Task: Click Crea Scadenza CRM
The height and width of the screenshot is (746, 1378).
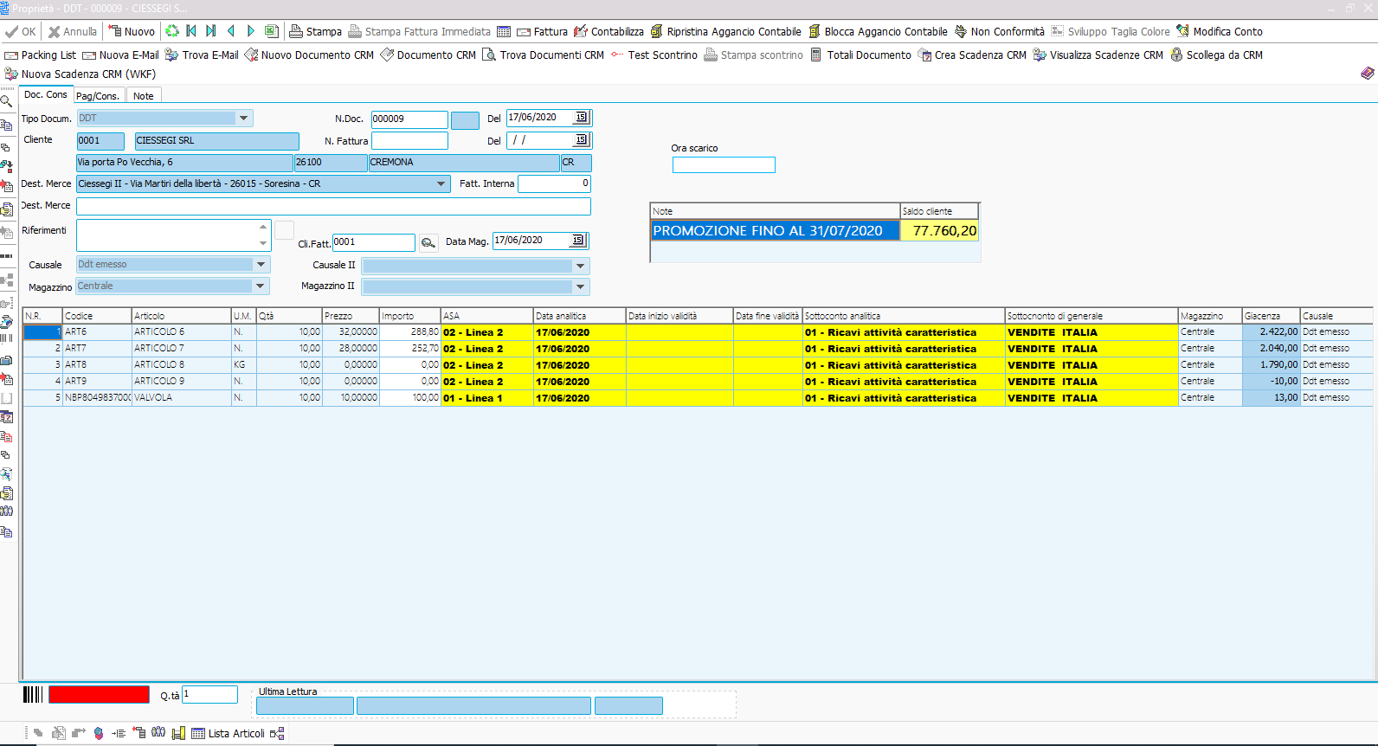Action: click(972, 55)
